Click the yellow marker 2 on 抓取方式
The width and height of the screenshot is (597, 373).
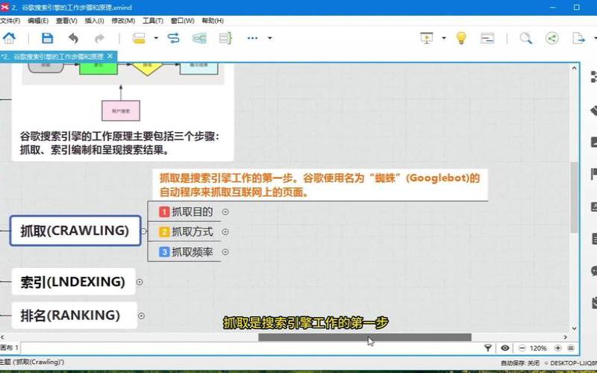[x=164, y=232]
